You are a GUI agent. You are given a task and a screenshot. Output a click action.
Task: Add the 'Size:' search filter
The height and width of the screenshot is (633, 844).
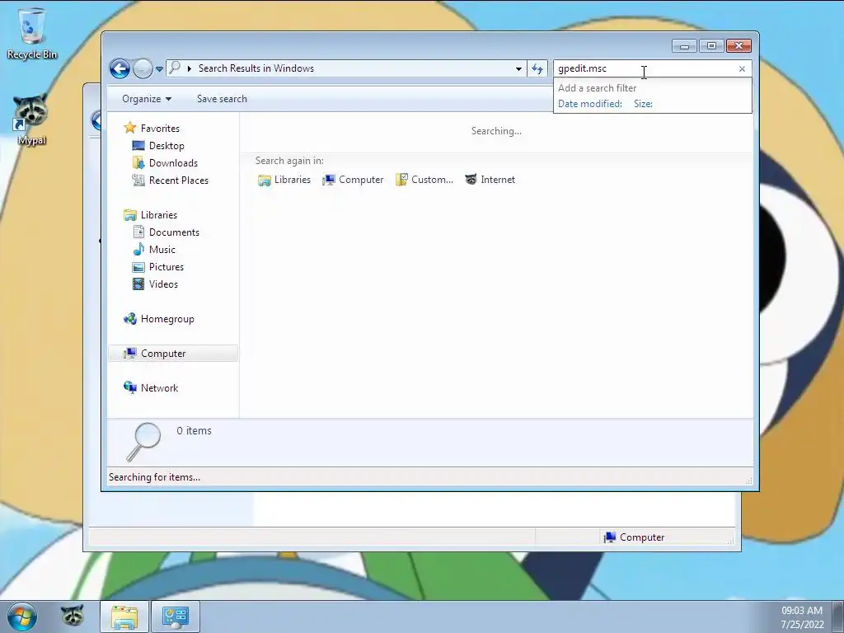tap(643, 104)
